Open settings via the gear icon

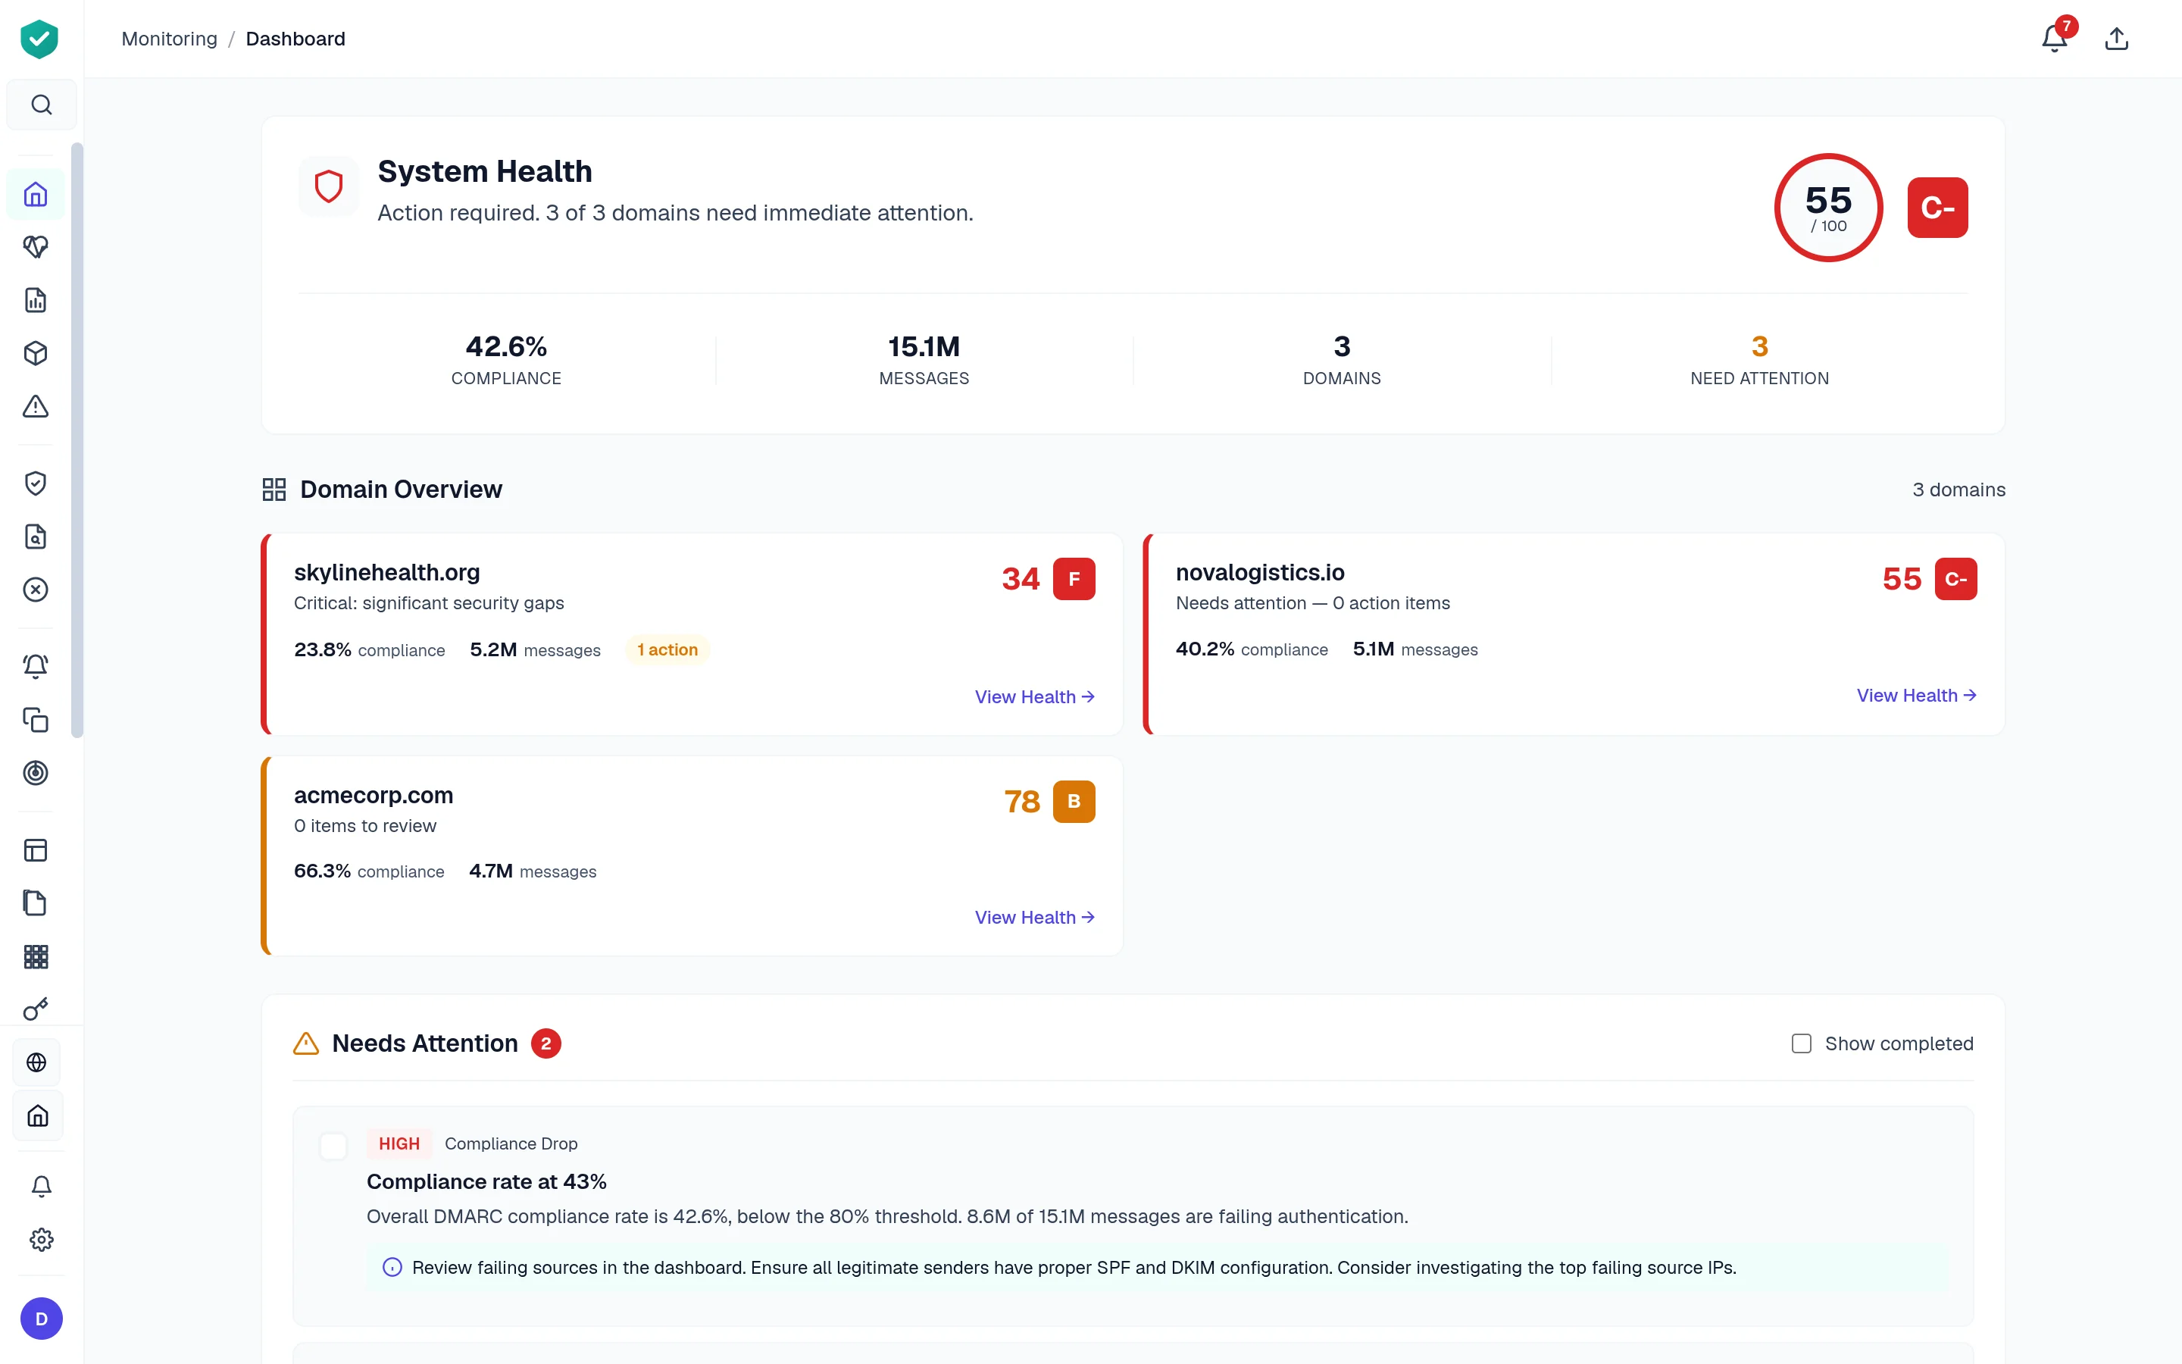[42, 1240]
